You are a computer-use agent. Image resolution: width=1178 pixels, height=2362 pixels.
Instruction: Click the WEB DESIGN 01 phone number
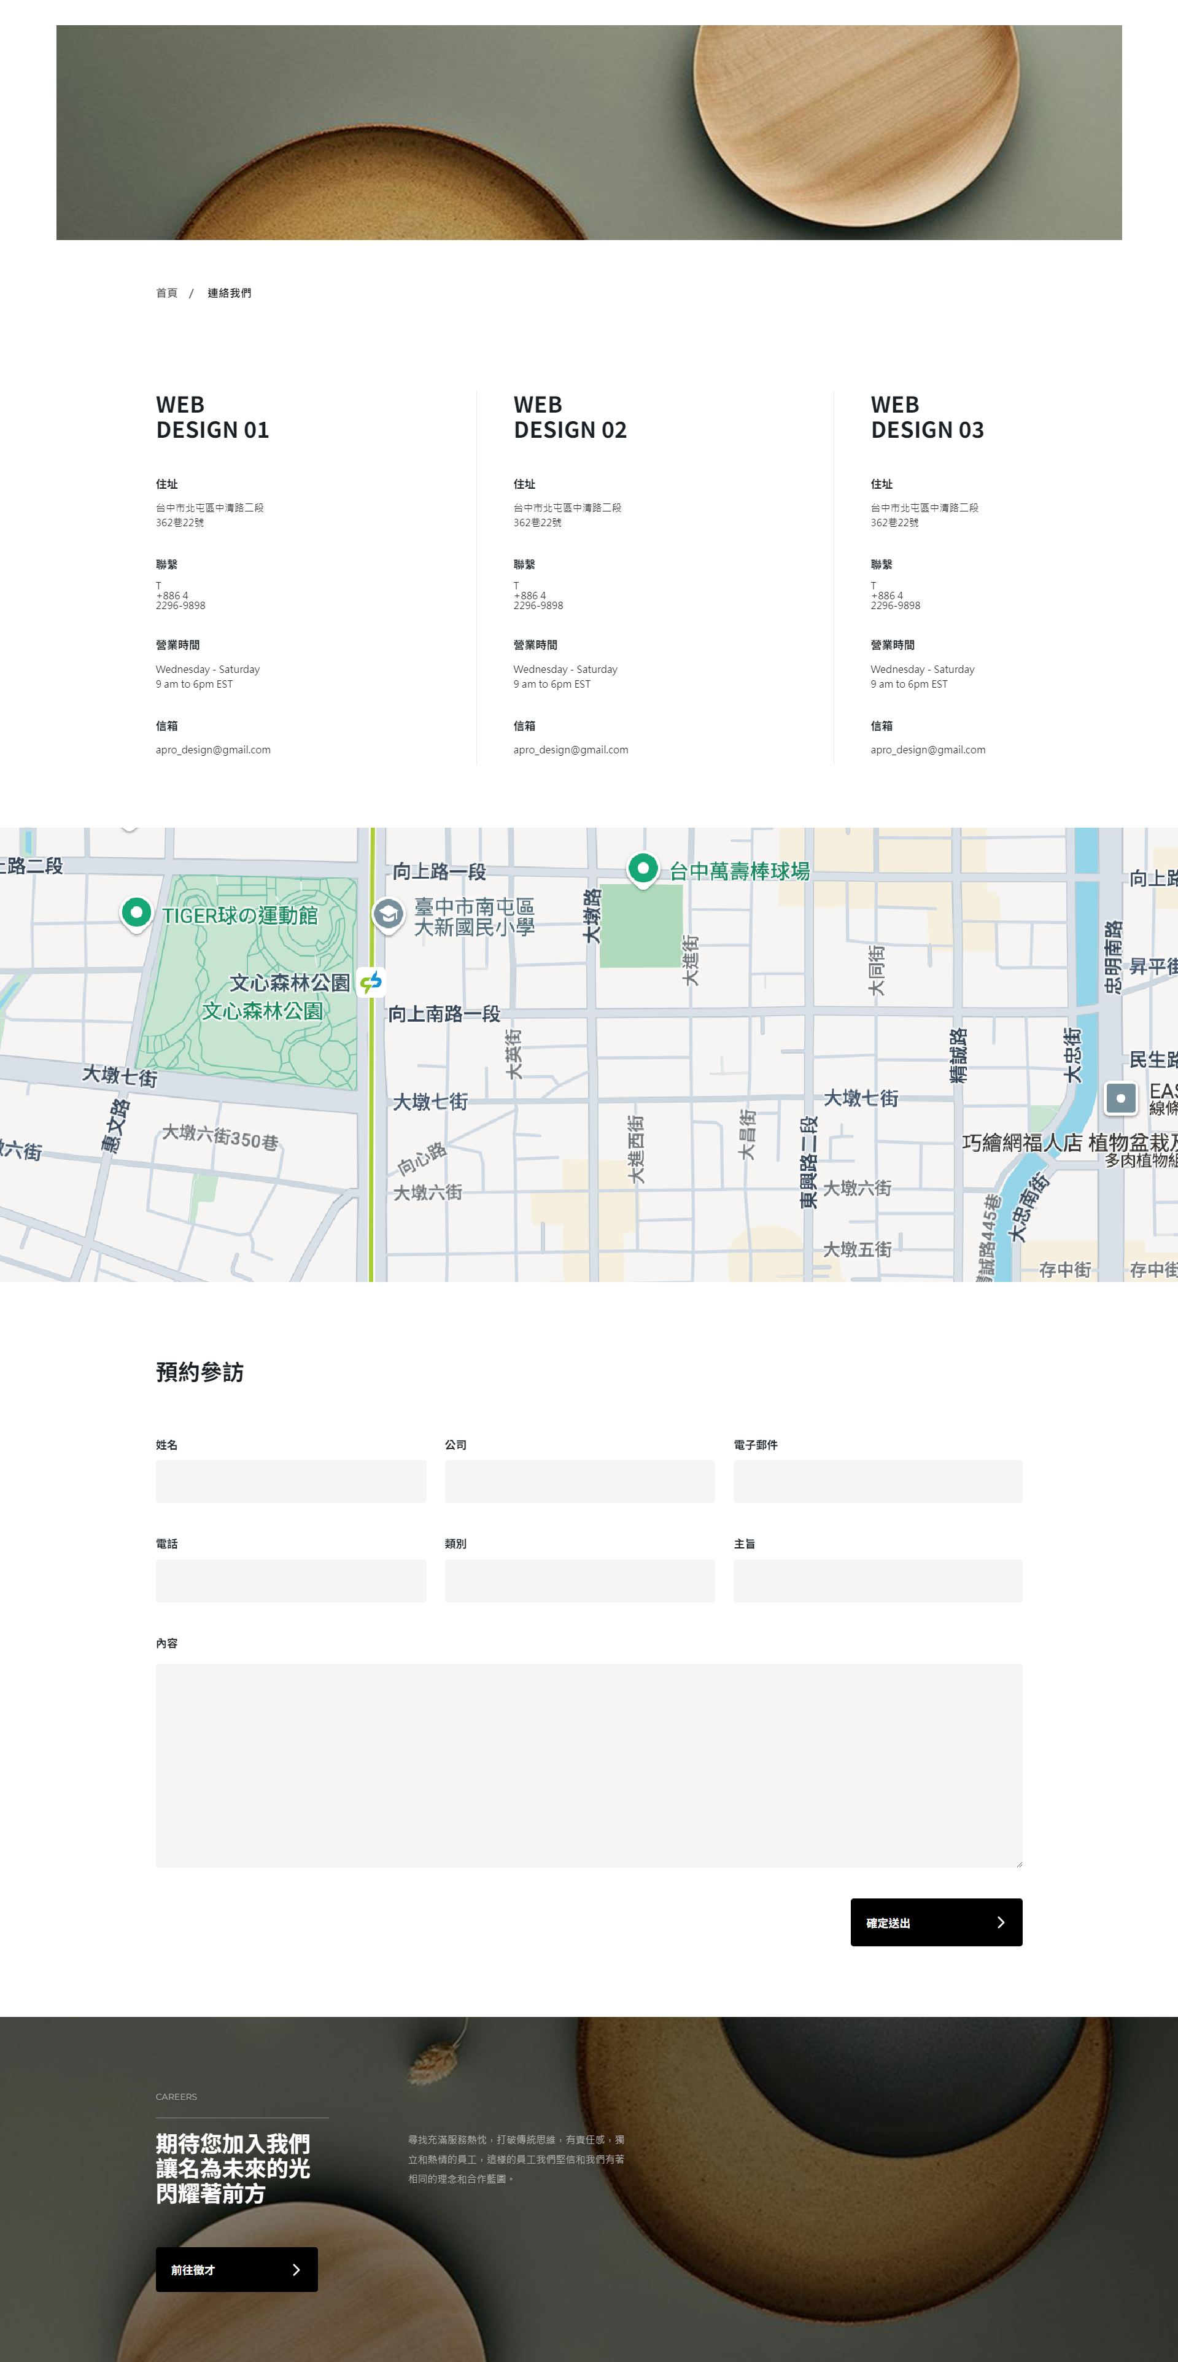[180, 600]
